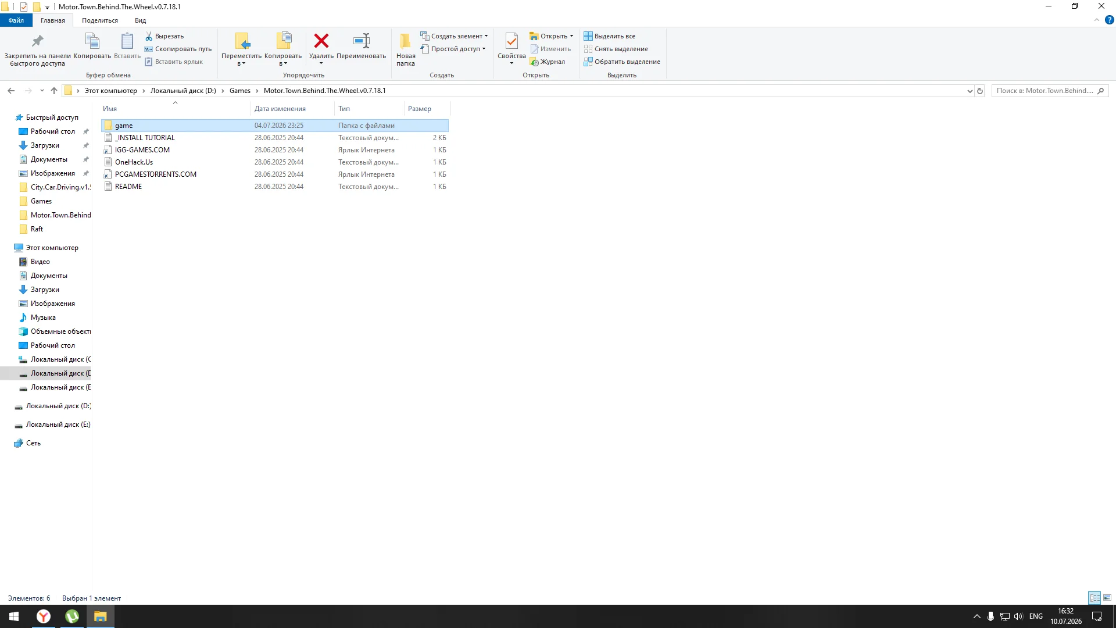The image size is (1116, 628).
Task: Open Журнал file history
Action: [x=547, y=62]
